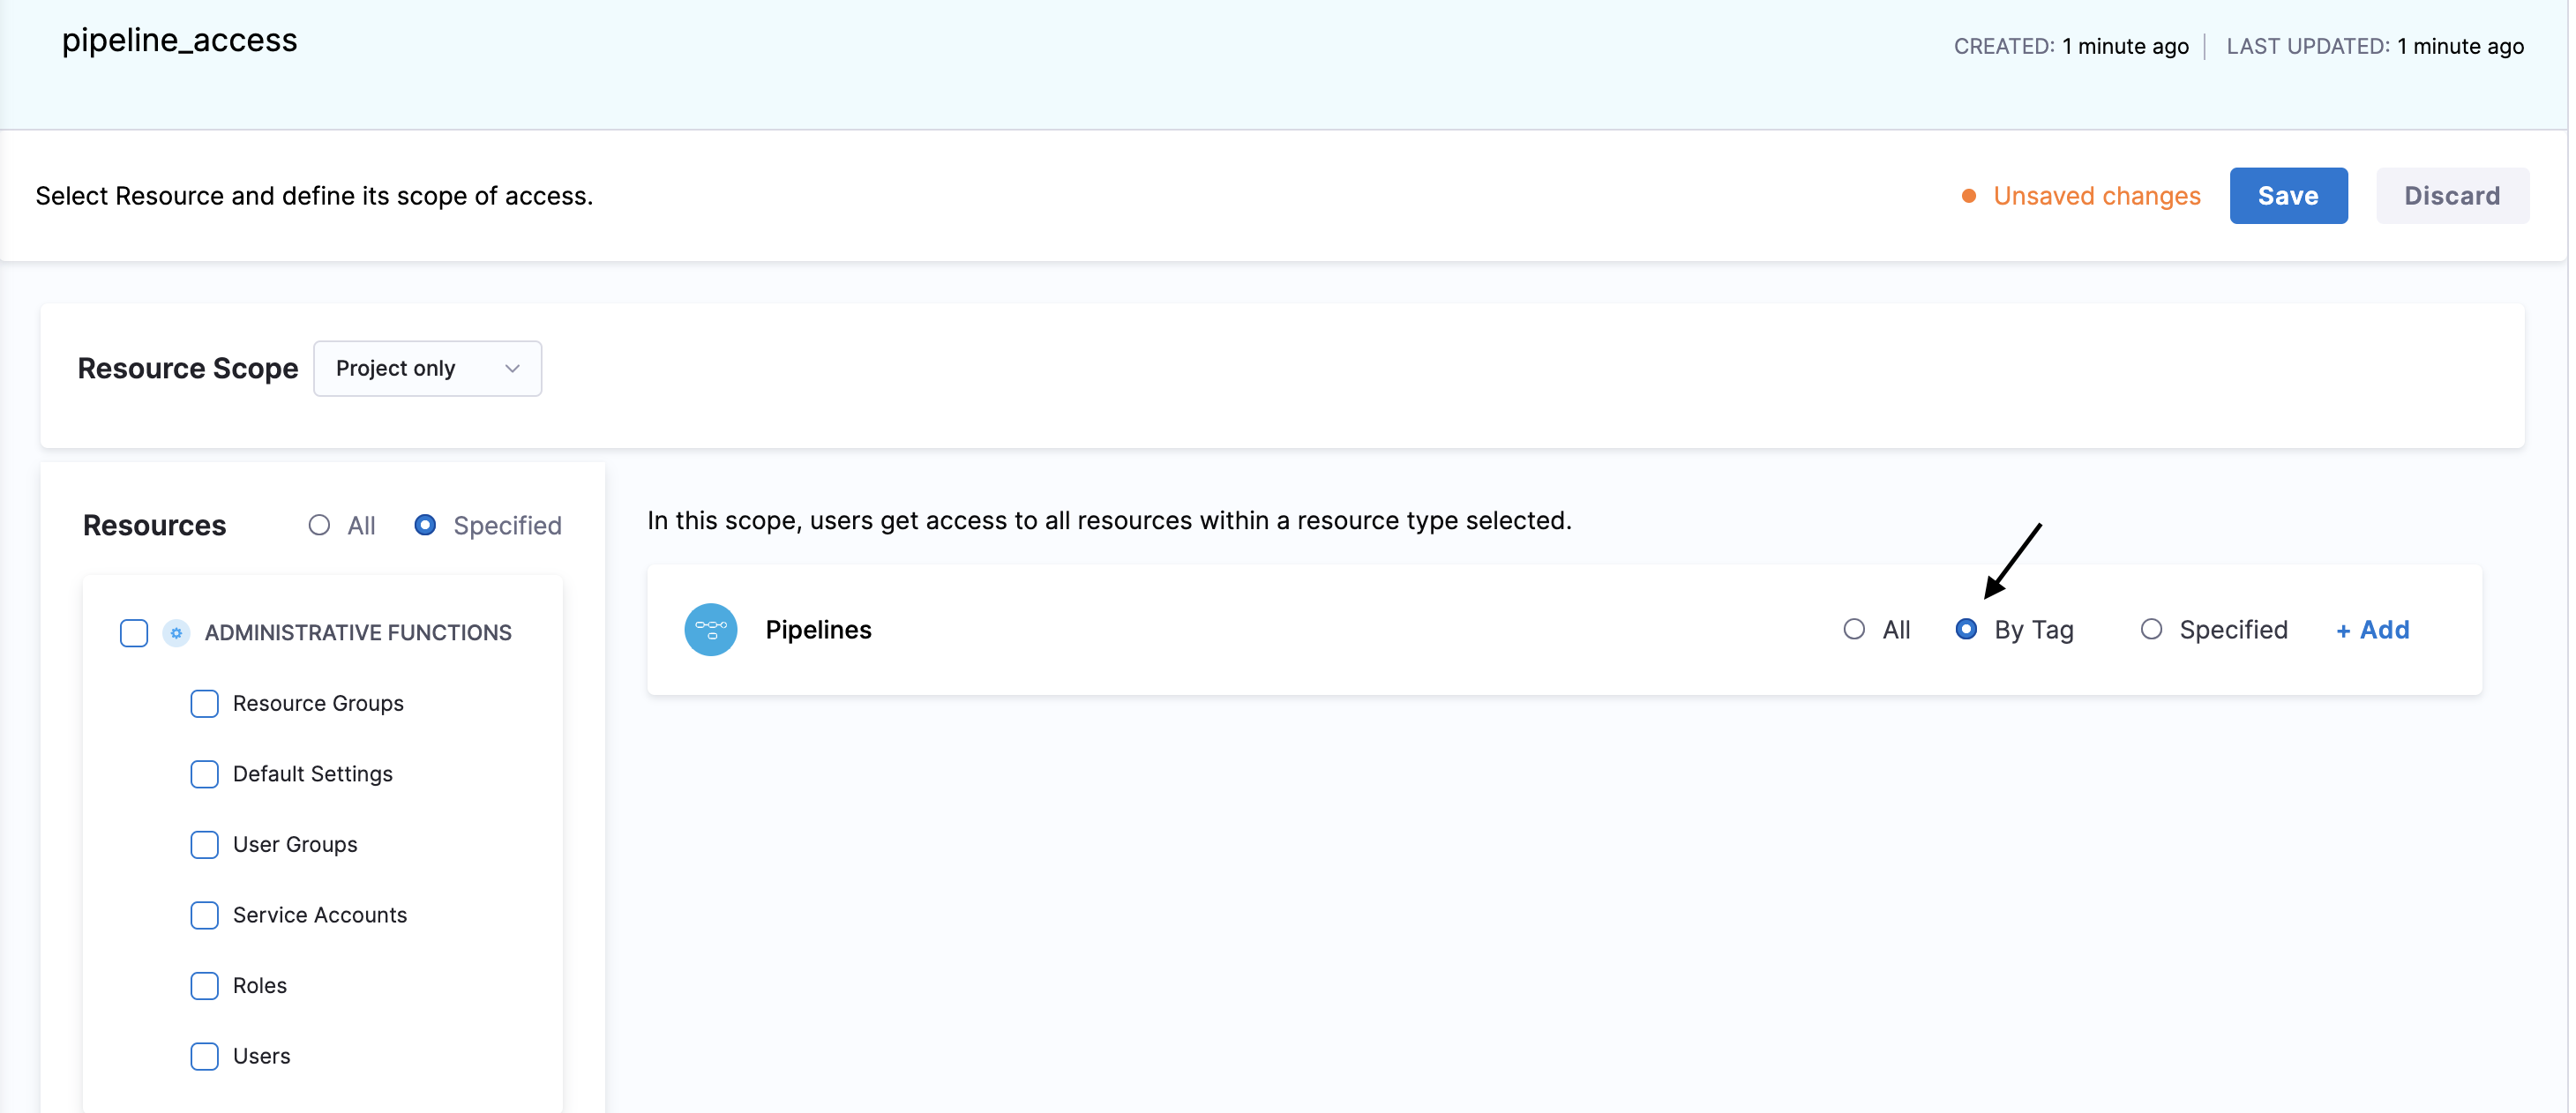The height and width of the screenshot is (1113, 2576).
Task: Select By Tag radio for Pipelines
Action: point(1966,629)
